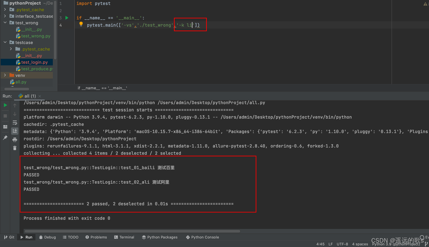Click the breadcrumb if __name__ == '__main__'
429x247 pixels.
(x=102, y=88)
